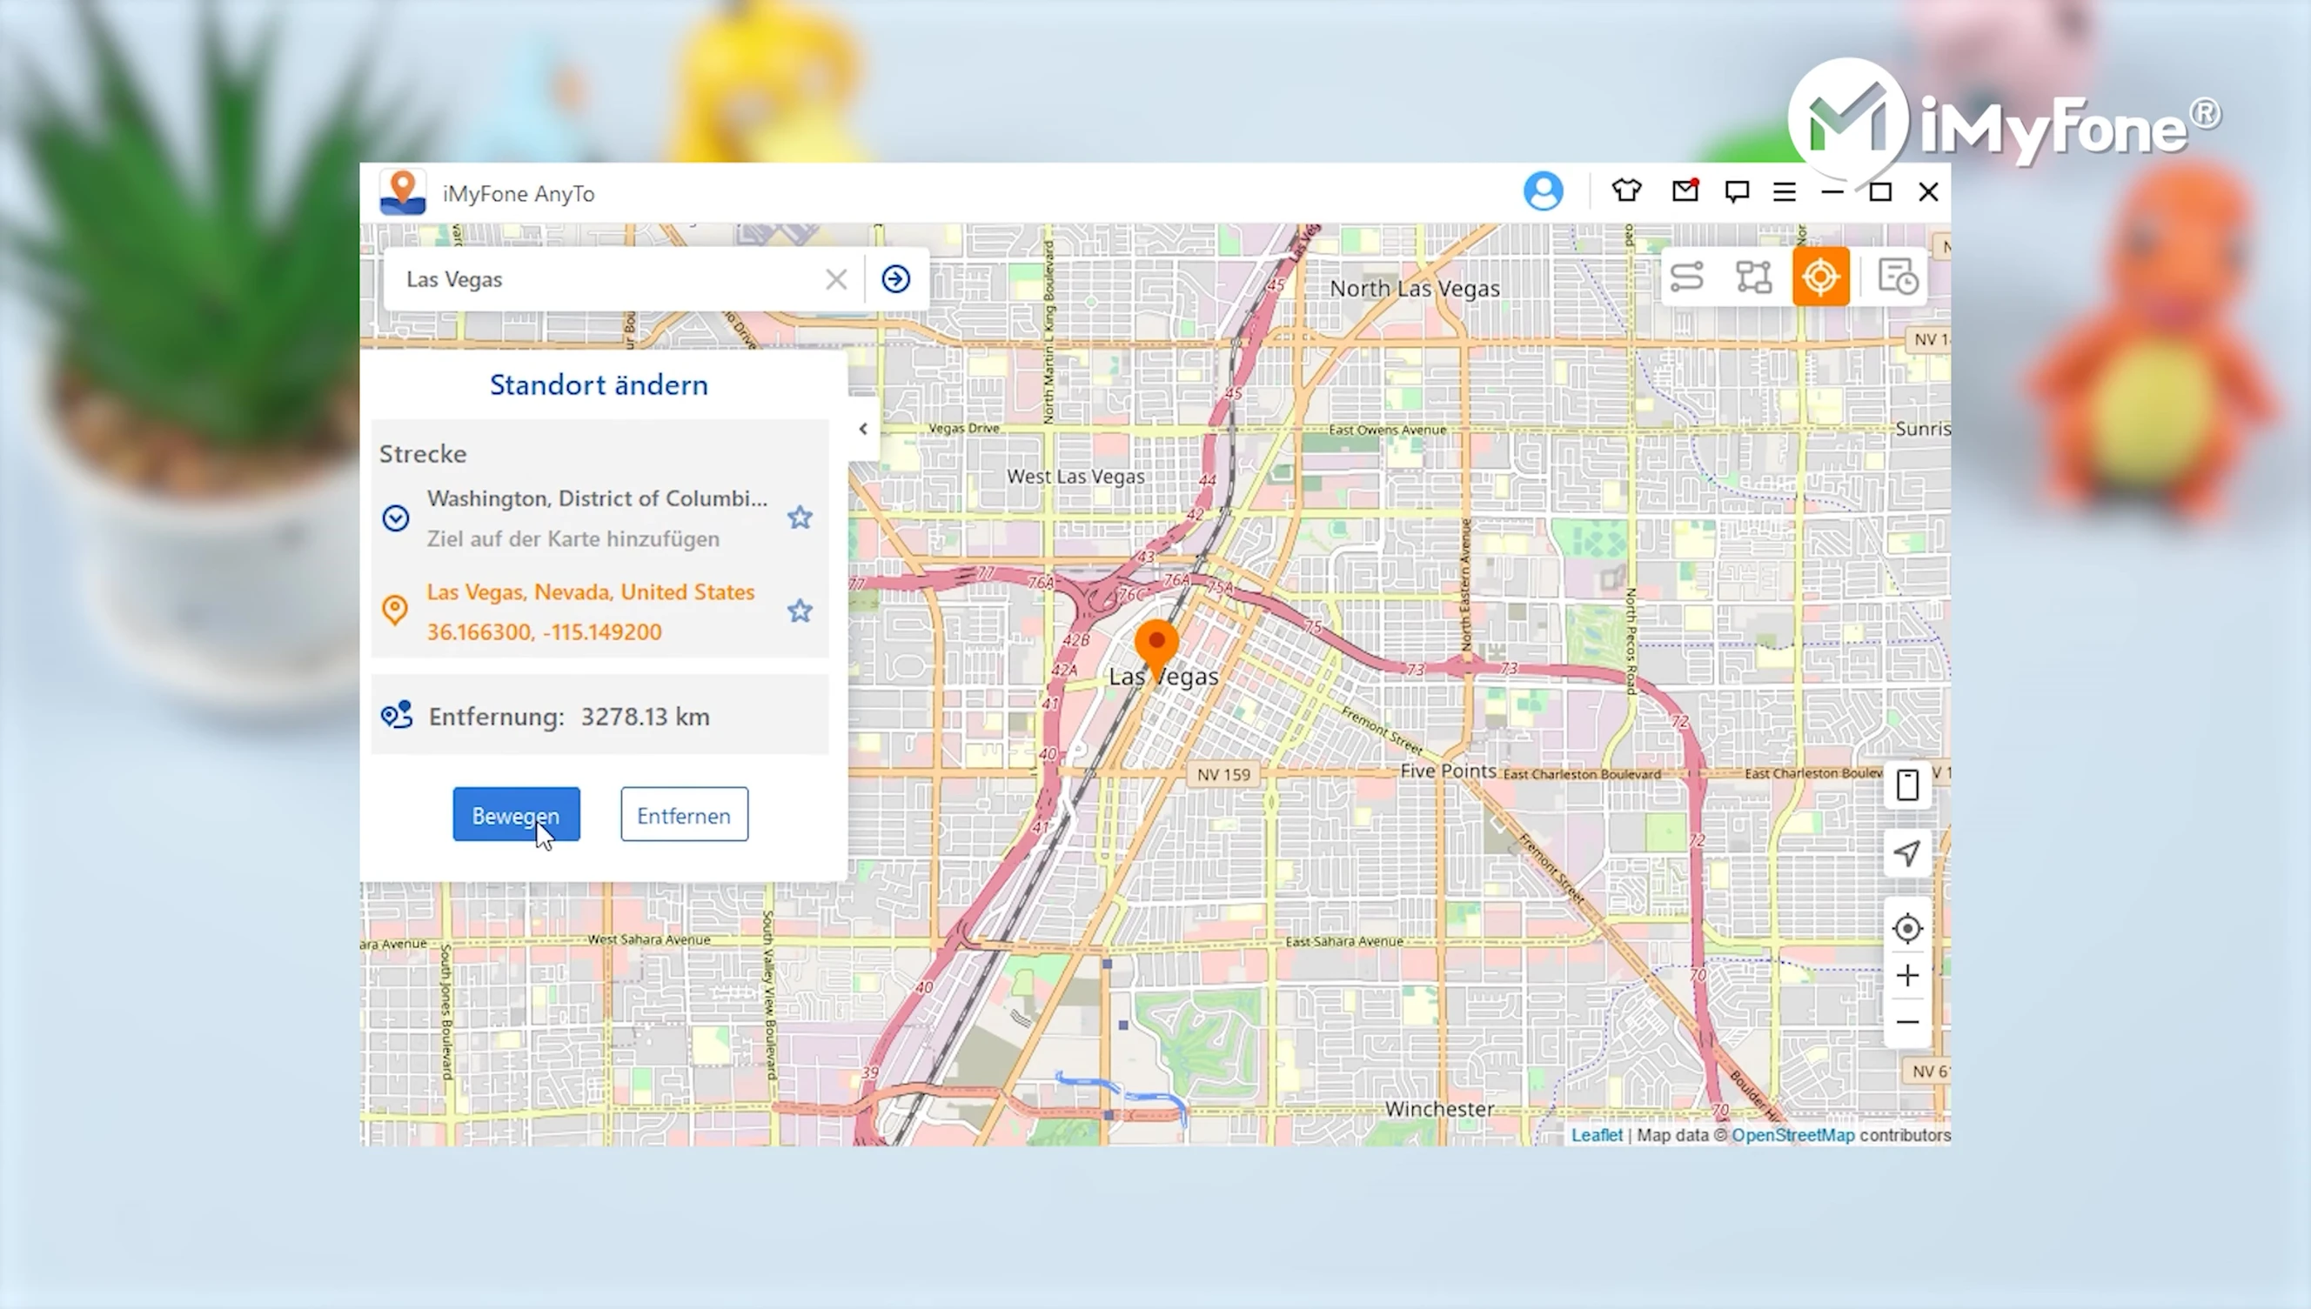
Task: Click the Five Points map label
Action: [1448, 771]
